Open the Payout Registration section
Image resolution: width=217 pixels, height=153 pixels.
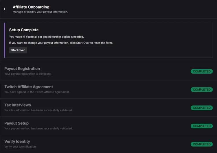pos(22,69)
